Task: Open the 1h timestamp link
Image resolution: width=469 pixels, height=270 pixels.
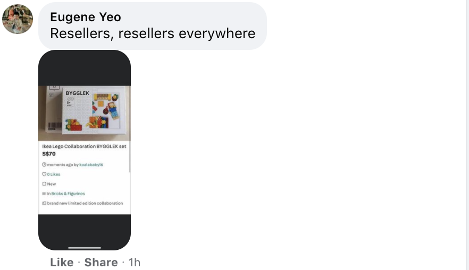Action: tap(135, 262)
